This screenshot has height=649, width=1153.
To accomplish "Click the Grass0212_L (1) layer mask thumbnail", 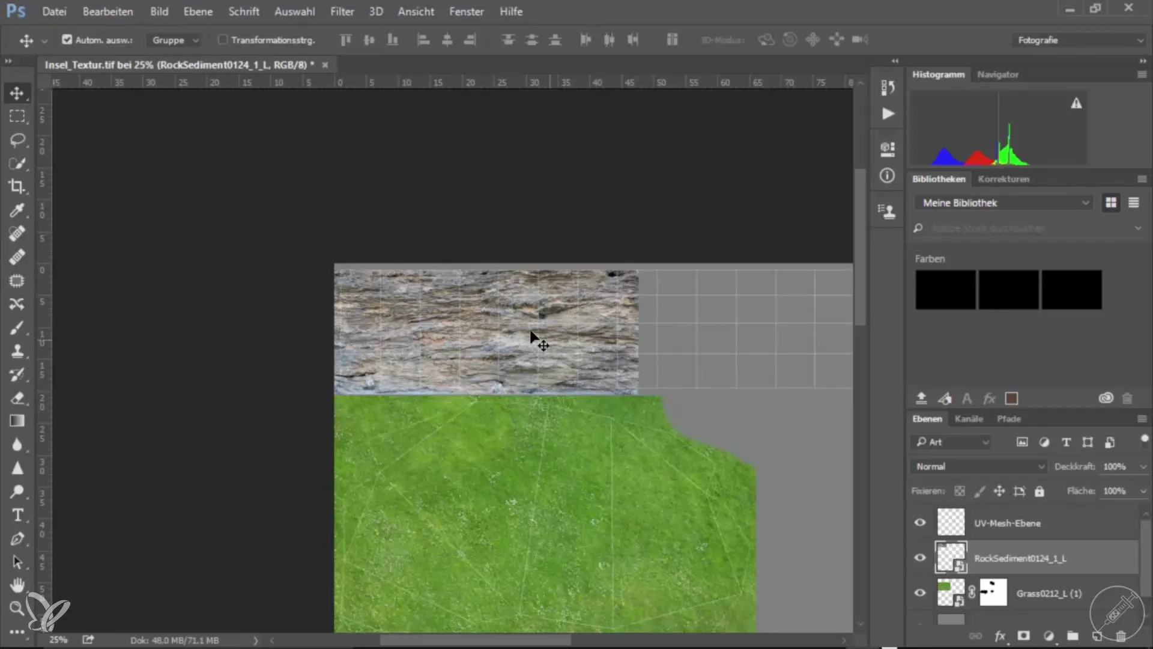I will coord(993,593).
